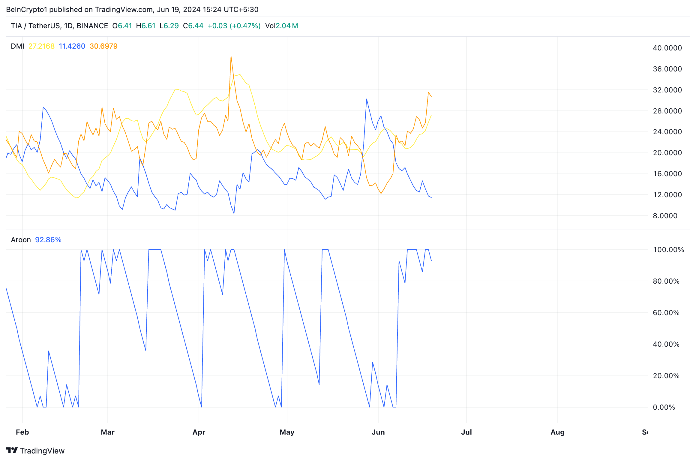Click the 0.00% Aroon scale label
Viewport: 696px width, 461px height.
click(664, 407)
